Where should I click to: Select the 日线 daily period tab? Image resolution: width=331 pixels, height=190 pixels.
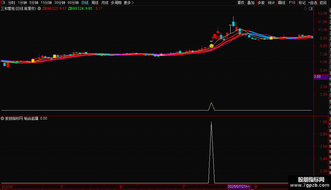click(85, 3)
